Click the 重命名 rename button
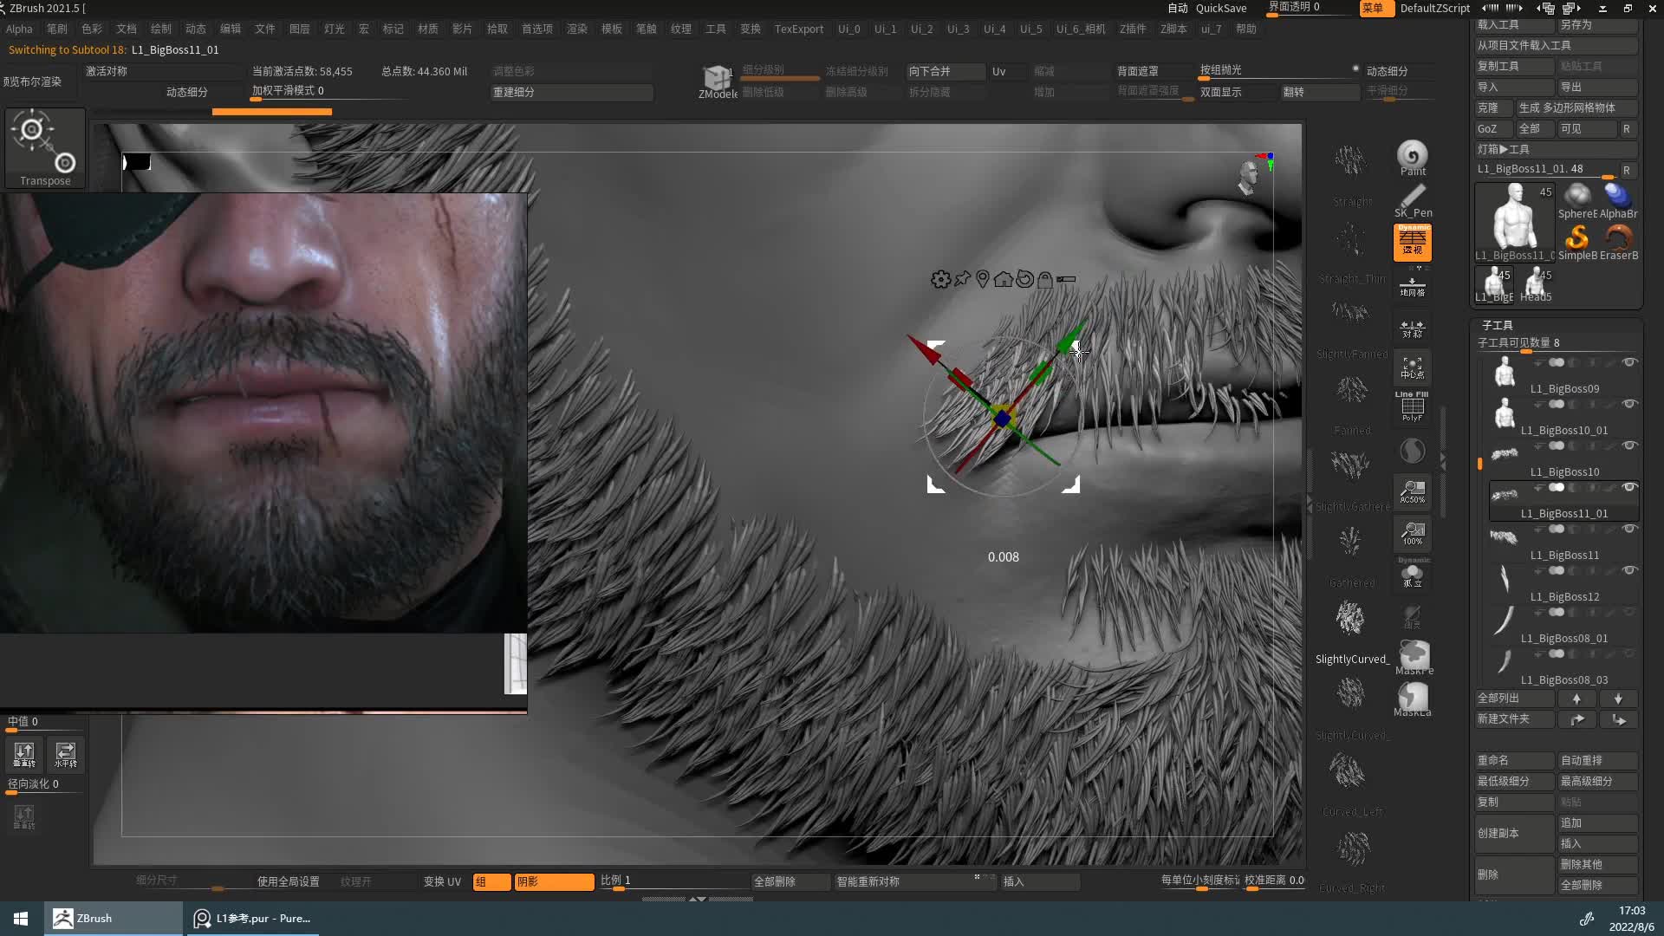This screenshot has width=1664, height=936. [x=1514, y=760]
